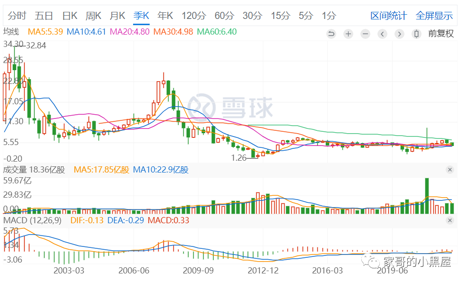
Task: Click volume MA5:17.85亿股 label
Action: (x=102, y=170)
